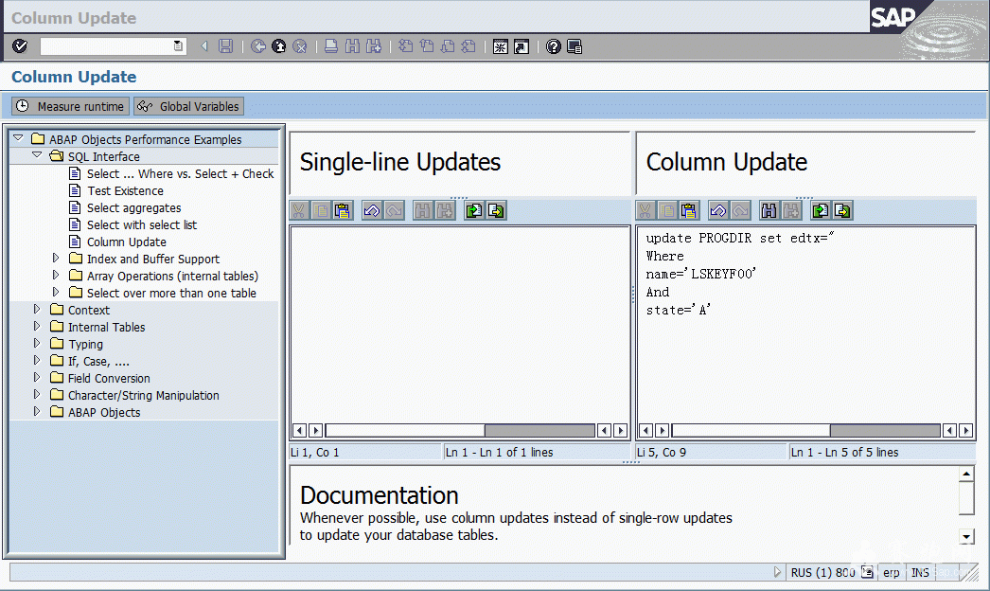Expand the Internal Tables folder
990x591 pixels.
click(x=37, y=326)
